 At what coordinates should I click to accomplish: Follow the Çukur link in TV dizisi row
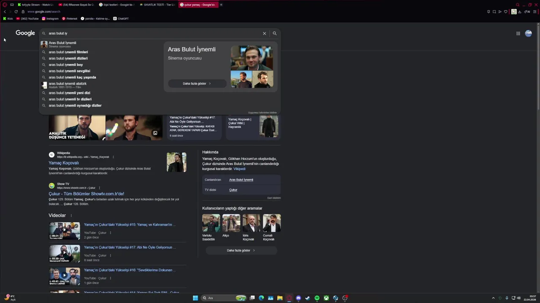point(233,190)
